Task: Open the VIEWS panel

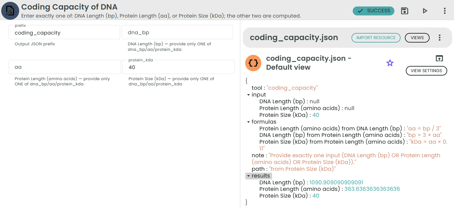Action: [417, 38]
